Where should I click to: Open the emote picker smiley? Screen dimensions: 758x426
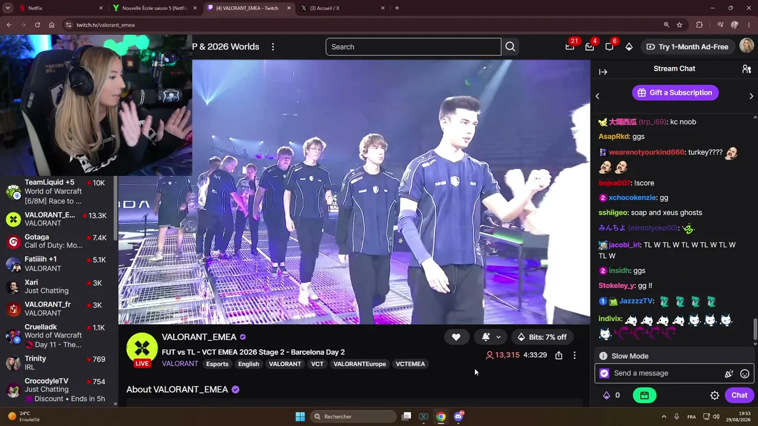pyautogui.click(x=745, y=373)
